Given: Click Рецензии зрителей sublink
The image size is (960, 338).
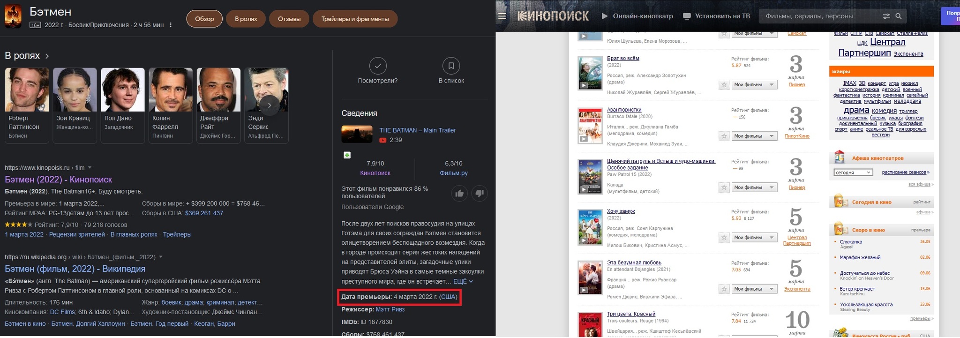Looking at the screenshot, I should [77, 234].
